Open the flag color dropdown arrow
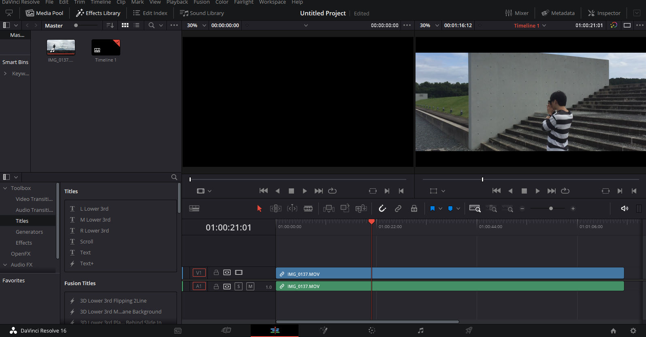This screenshot has width=646, height=337. pos(440,209)
